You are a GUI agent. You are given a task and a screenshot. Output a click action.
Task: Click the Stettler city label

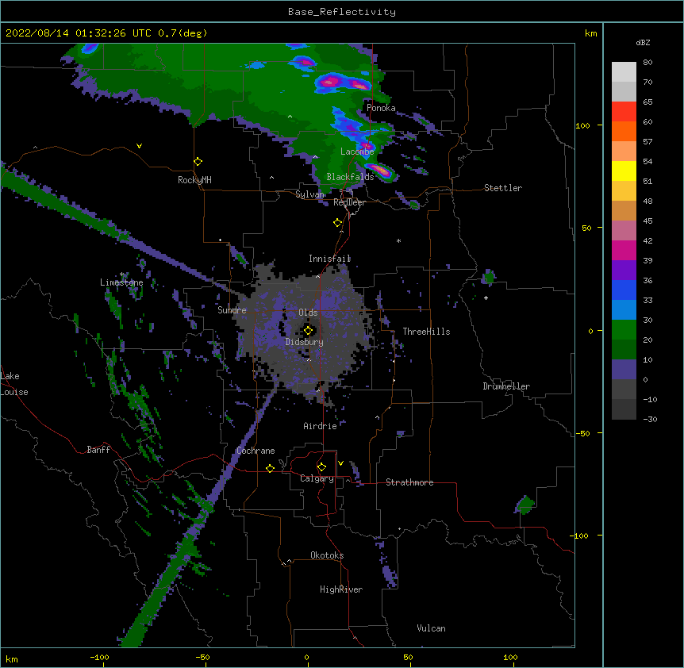[x=503, y=188]
